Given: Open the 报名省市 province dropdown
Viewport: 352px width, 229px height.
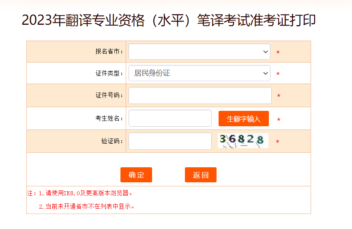Looking at the screenshot, I should pyautogui.click(x=200, y=52).
